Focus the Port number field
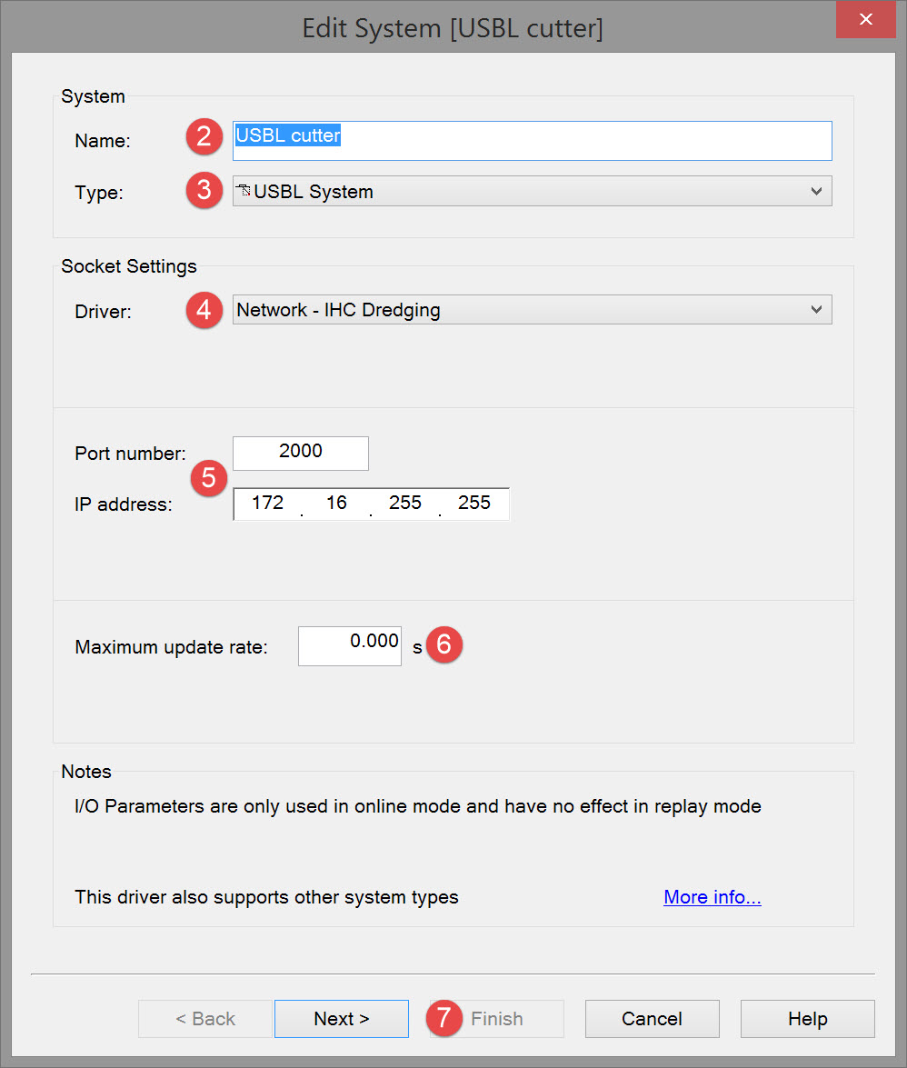The image size is (907, 1068). tap(301, 453)
